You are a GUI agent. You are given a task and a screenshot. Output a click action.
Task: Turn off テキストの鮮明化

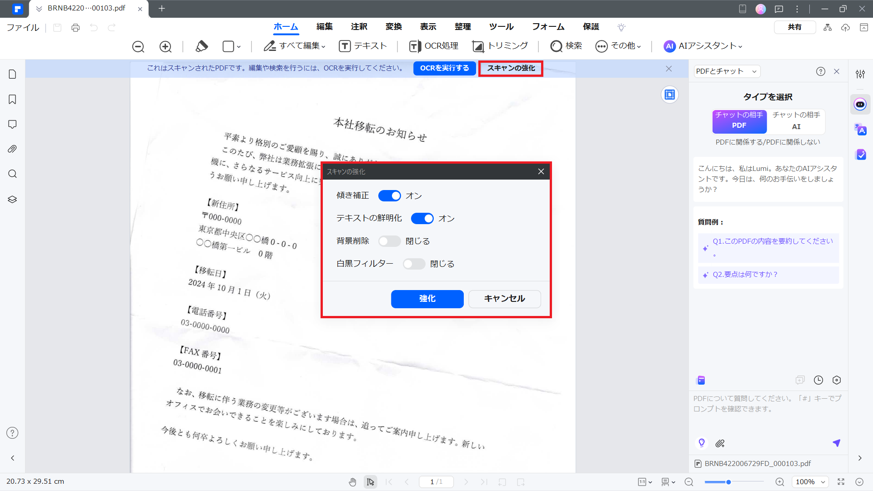pos(422,218)
